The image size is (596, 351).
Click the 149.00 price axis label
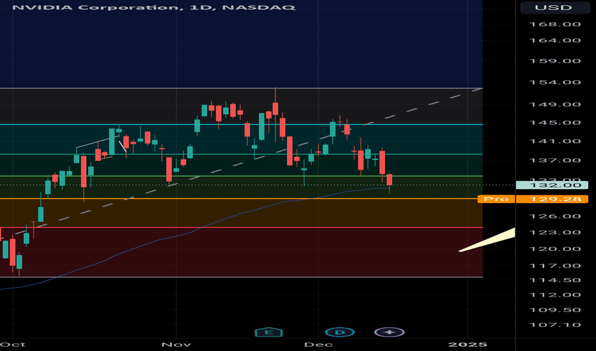[x=555, y=105]
